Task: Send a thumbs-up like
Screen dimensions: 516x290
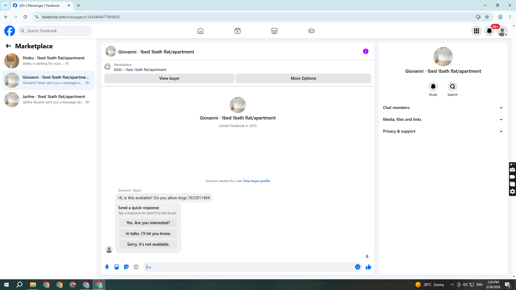Action: [x=368, y=267]
